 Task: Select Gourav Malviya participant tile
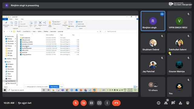tap(179, 65)
